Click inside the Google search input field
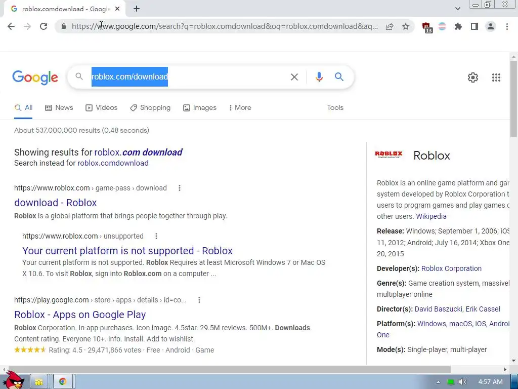The height and width of the screenshot is (389, 518). pos(188,77)
